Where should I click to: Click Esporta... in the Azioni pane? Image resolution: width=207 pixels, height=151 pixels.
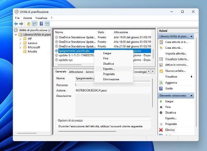point(171,118)
